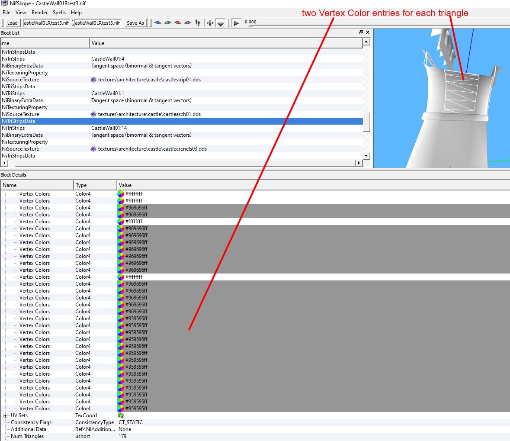Image resolution: width=510 pixels, height=441 pixels.
Task: Click the NifSkope application icon in the titlebar
Action: click(x=3, y=3)
